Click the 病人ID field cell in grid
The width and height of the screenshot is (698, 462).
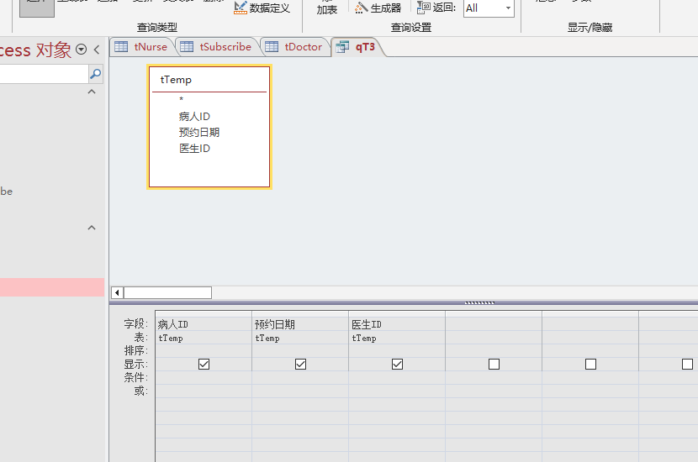[x=204, y=324]
